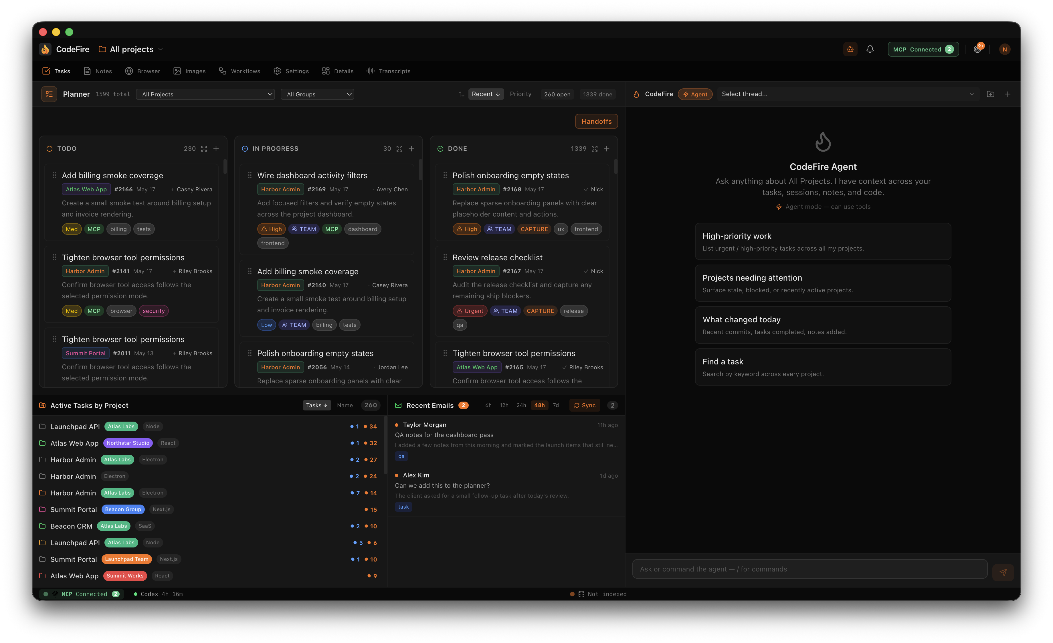
Task: Switch to the Notes tab
Action: pos(98,71)
